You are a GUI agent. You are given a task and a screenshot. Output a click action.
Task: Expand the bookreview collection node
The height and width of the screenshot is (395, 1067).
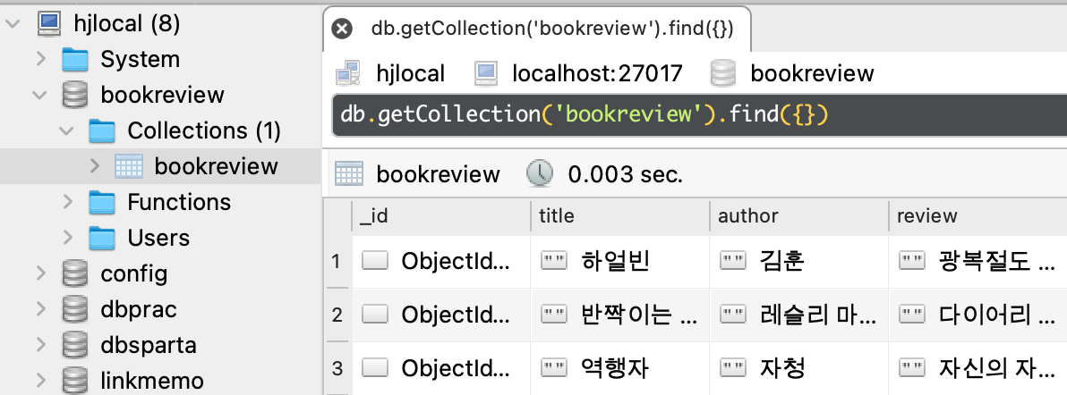click(x=95, y=166)
